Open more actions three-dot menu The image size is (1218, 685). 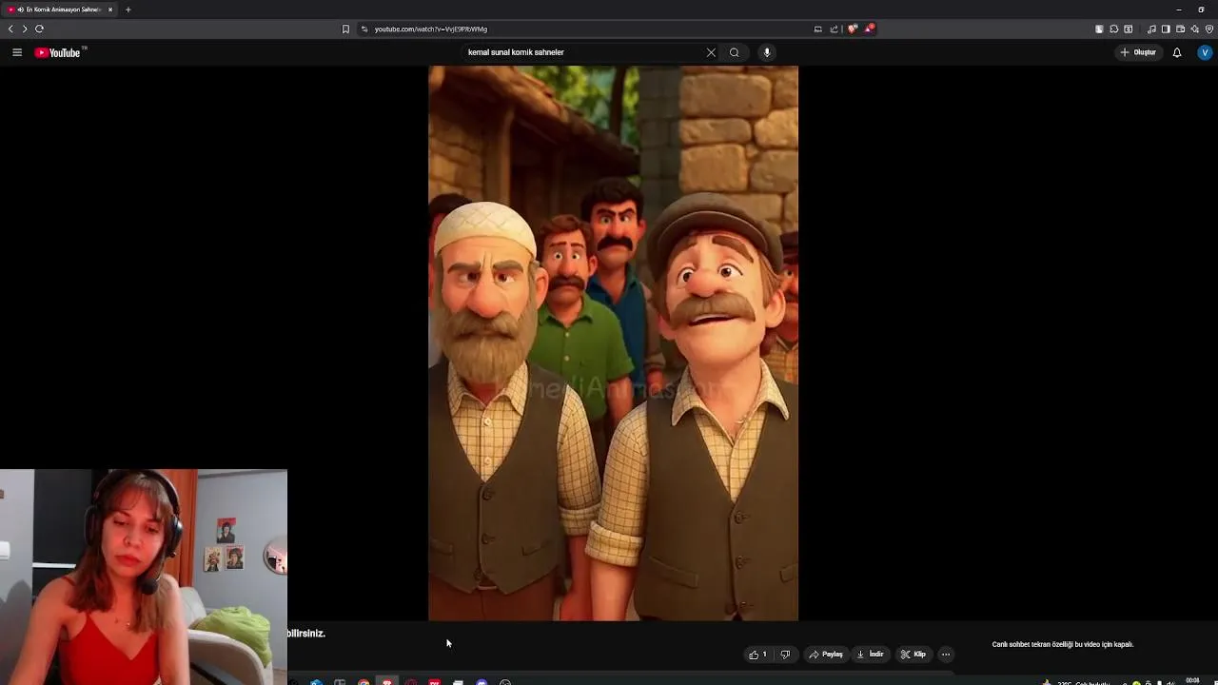(946, 655)
